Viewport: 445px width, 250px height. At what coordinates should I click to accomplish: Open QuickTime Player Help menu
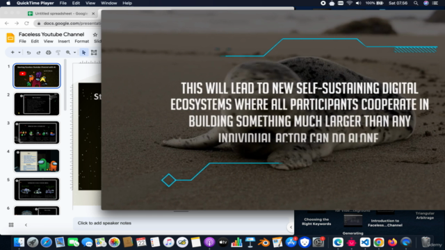tap(127, 3)
